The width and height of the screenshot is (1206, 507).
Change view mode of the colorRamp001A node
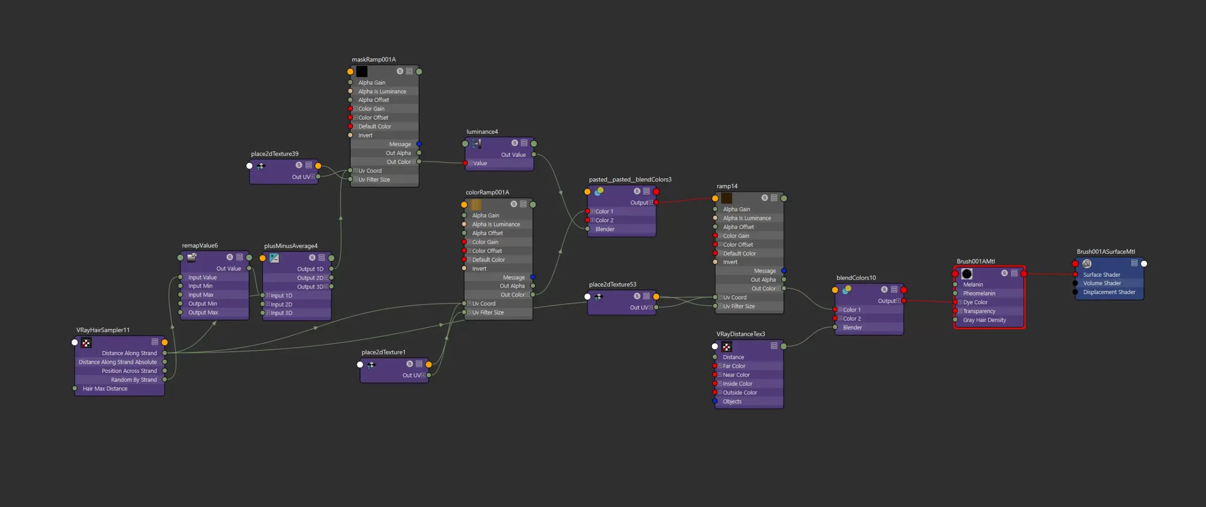click(523, 204)
